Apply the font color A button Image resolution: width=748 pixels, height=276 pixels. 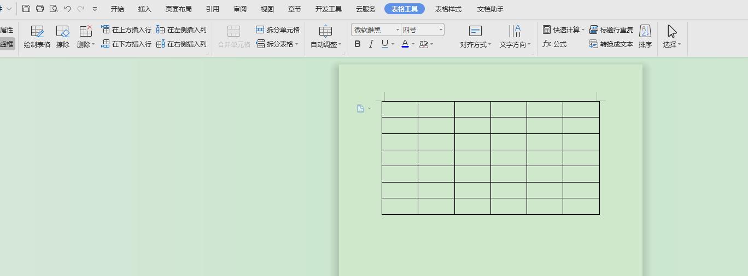tap(405, 44)
